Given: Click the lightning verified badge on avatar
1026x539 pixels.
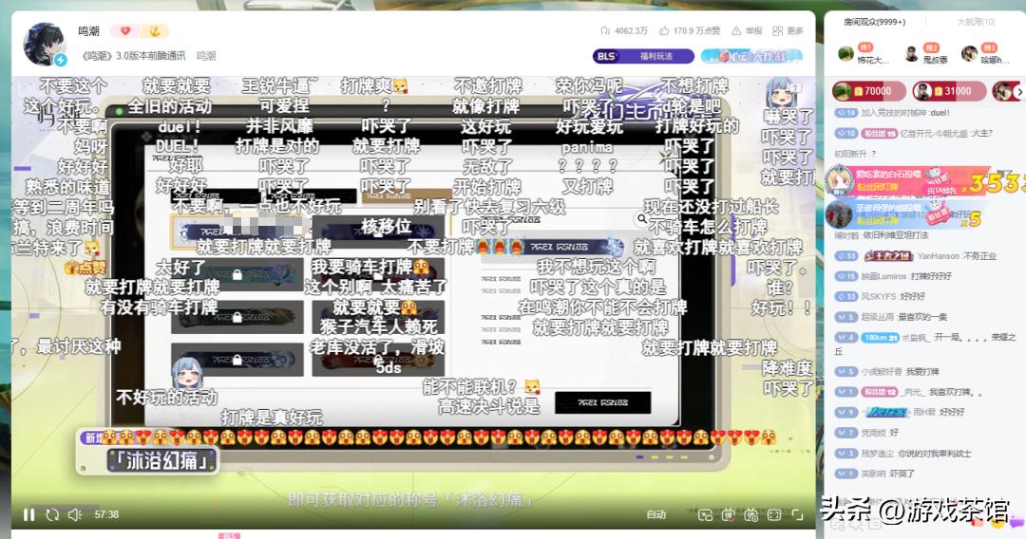Looking at the screenshot, I should (60, 60).
